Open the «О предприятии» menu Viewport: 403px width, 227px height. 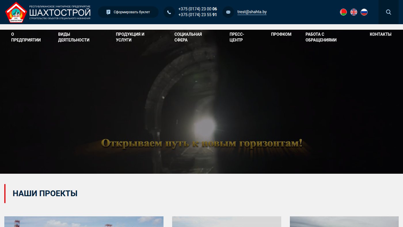click(x=26, y=37)
